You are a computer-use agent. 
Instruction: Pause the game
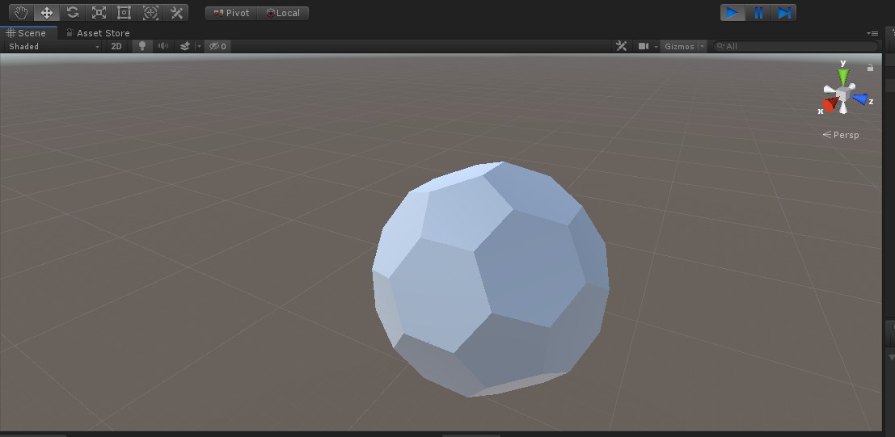[758, 13]
